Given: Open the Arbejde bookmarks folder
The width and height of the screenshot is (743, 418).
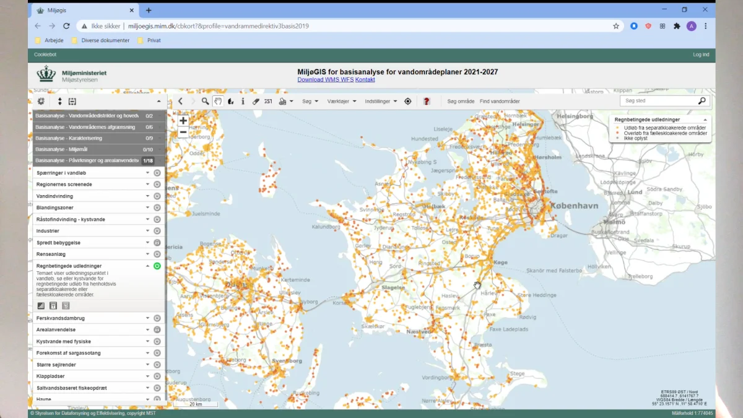Looking at the screenshot, I should [x=50, y=40].
